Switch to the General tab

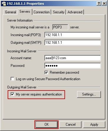[11, 12]
